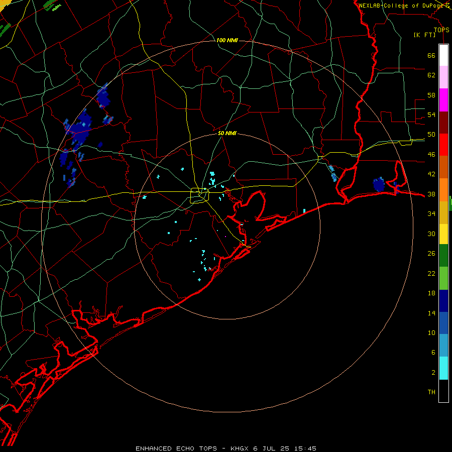Screen dimensions: 452x452
Task: Click the 42 legend value
Action: pyautogui.click(x=431, y=174)
